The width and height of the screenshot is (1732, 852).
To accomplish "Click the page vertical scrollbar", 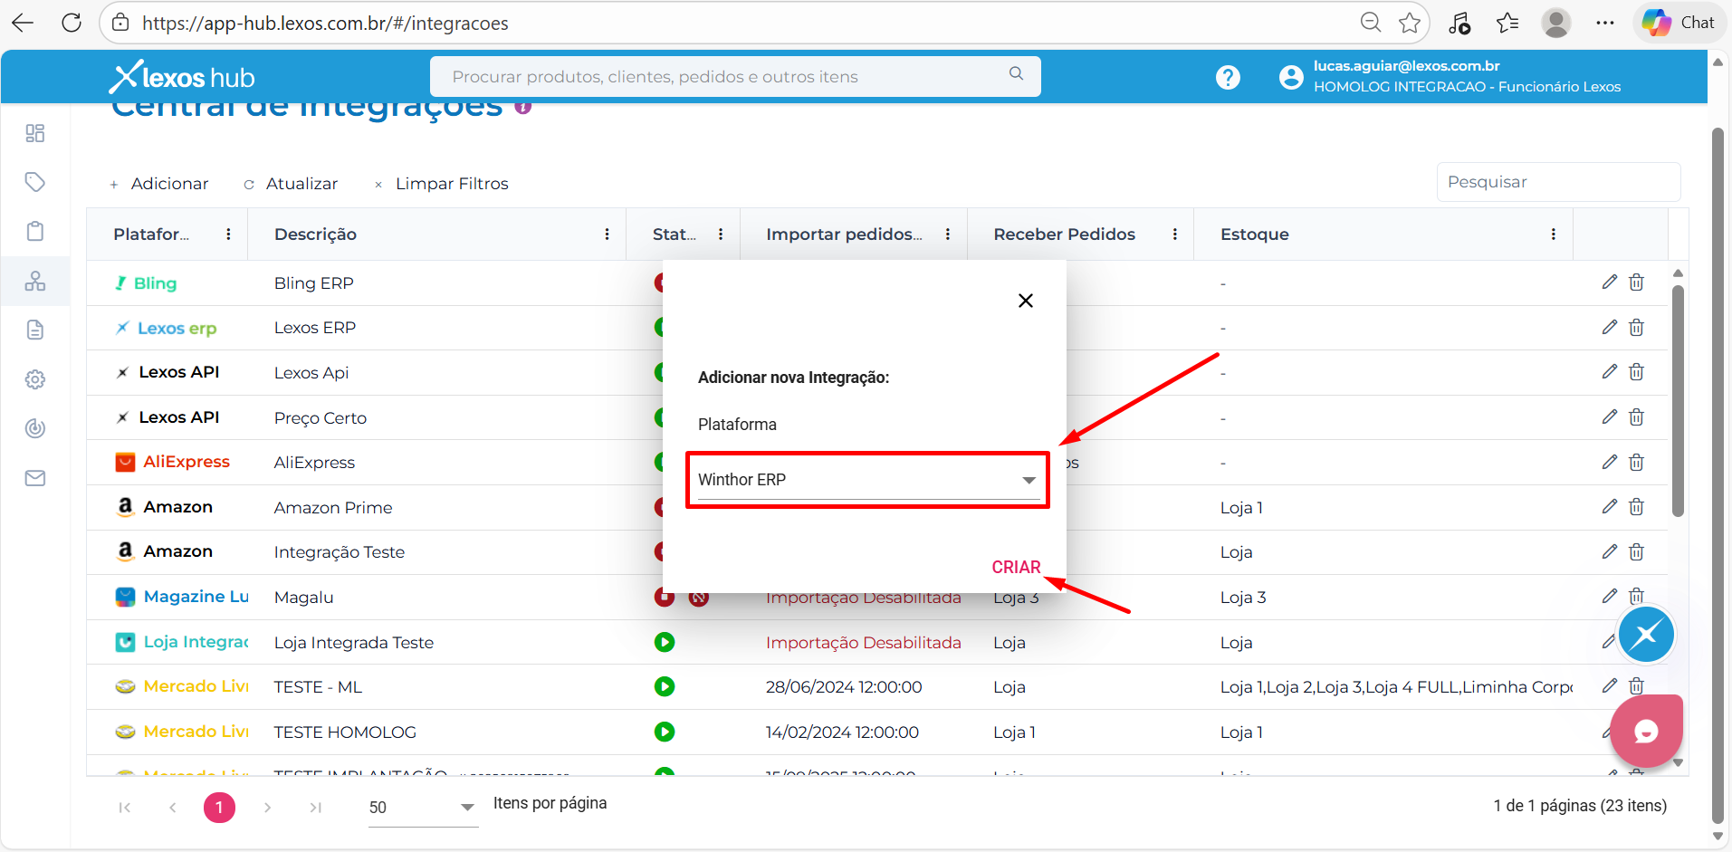I will tap(1718, 475).
